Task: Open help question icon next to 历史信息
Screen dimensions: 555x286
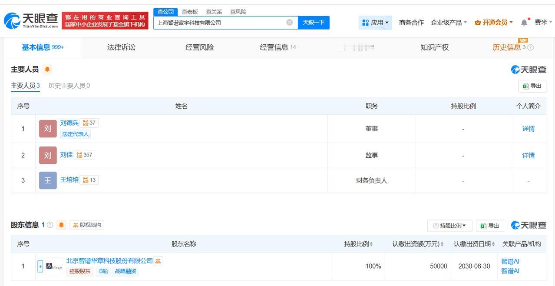Action: (530, 47)
